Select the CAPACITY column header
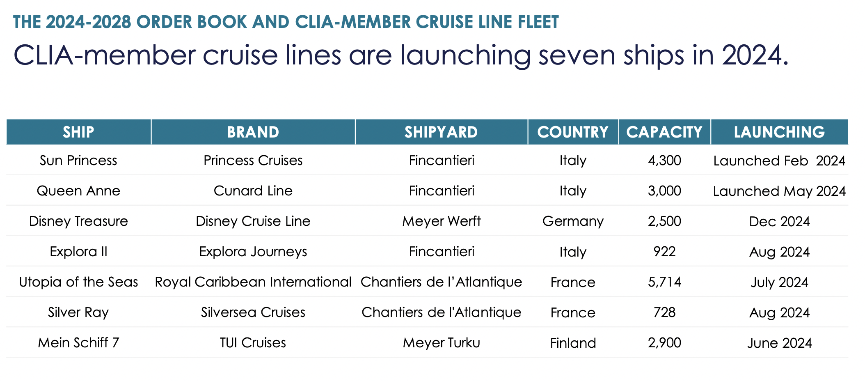This screenshot has height=381, width=865. tap(664, 132)
